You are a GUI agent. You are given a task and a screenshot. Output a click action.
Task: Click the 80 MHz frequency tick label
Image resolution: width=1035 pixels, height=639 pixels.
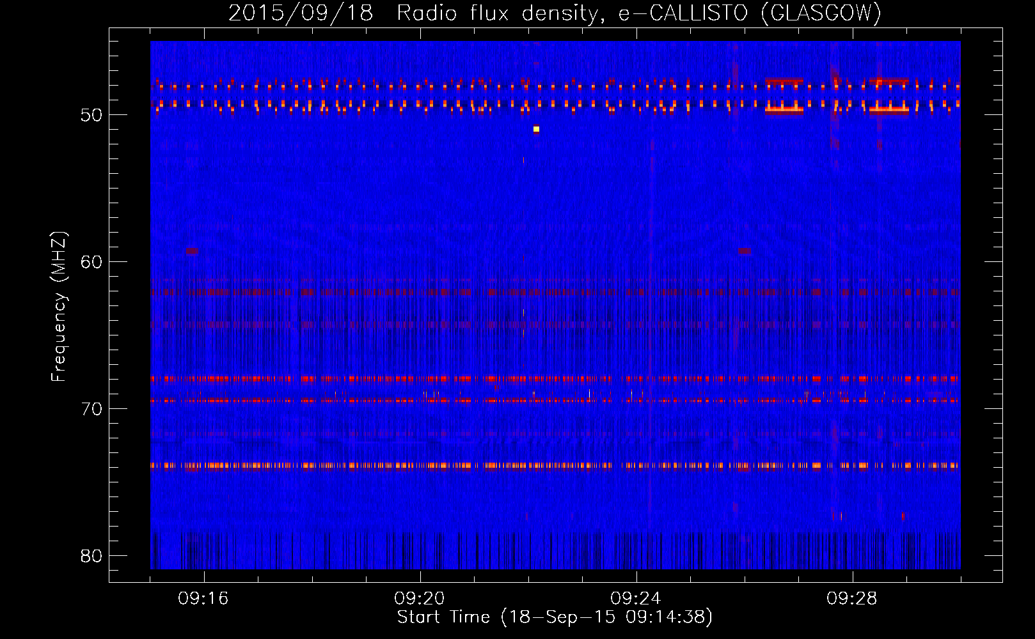pyautogui.click(x=91, y=556)
